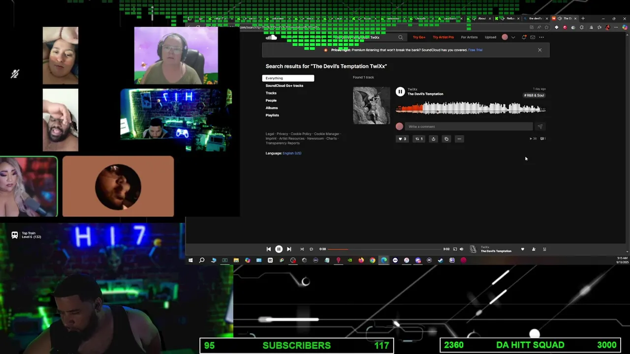Open Try Artist Pro

443,37
